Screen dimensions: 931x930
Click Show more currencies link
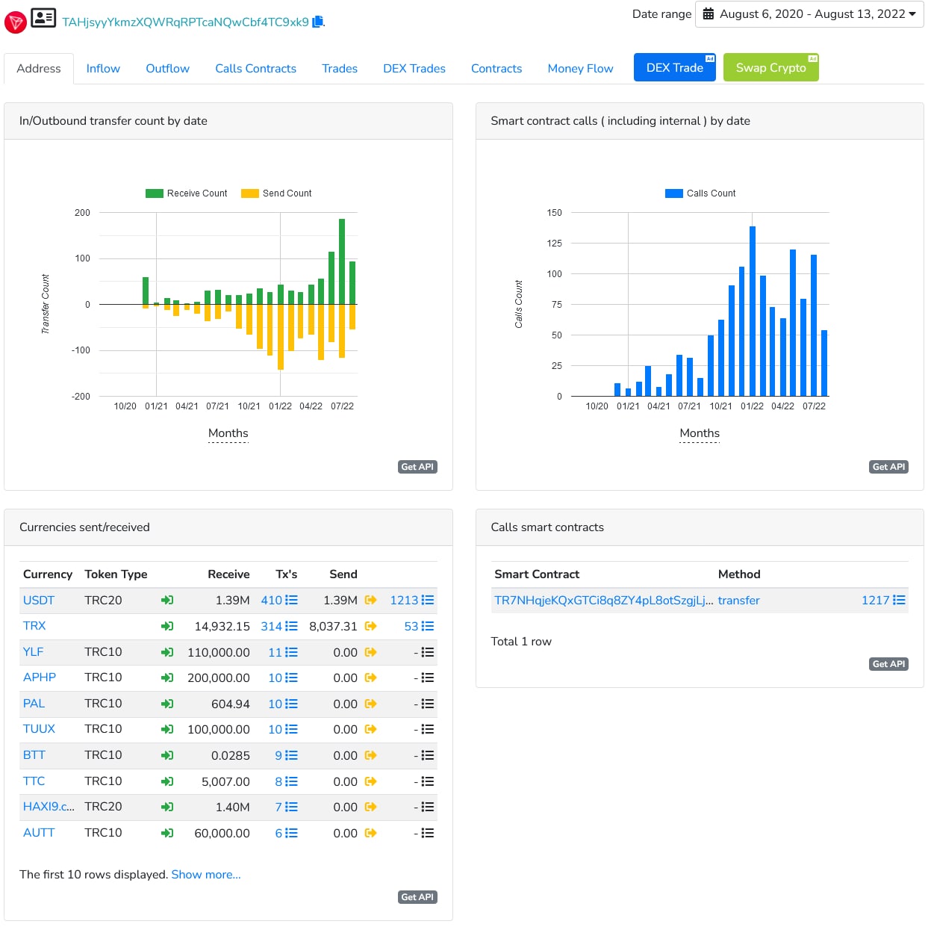[x=206, y=875]
